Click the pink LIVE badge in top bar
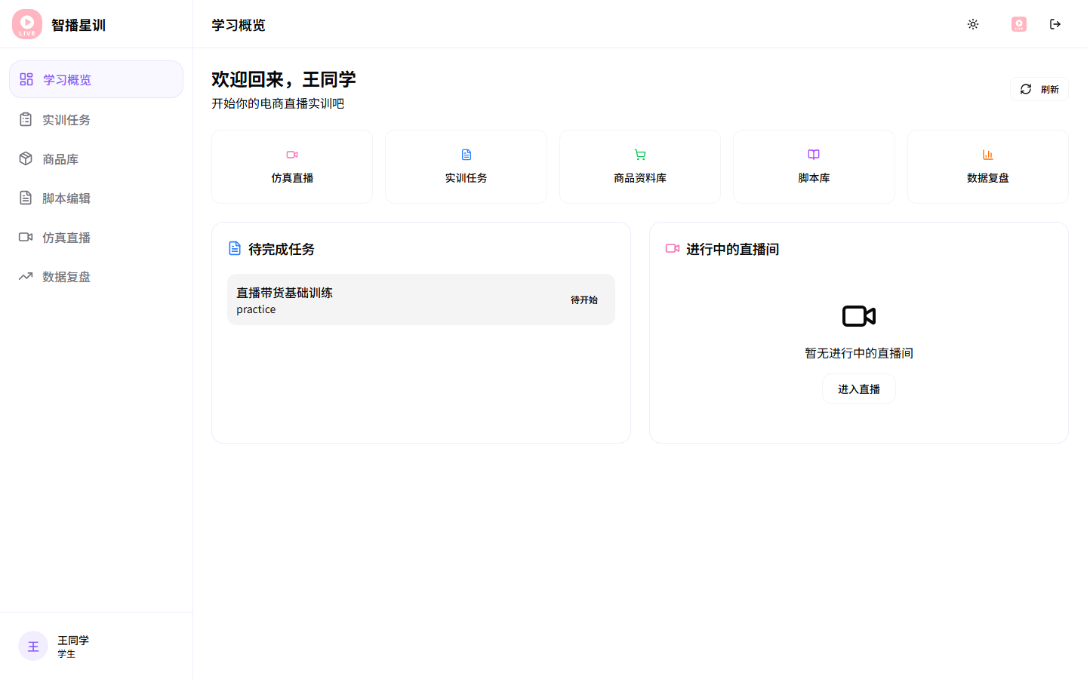This screenshot has height=679, width=1087. [x=1018, y=23]
